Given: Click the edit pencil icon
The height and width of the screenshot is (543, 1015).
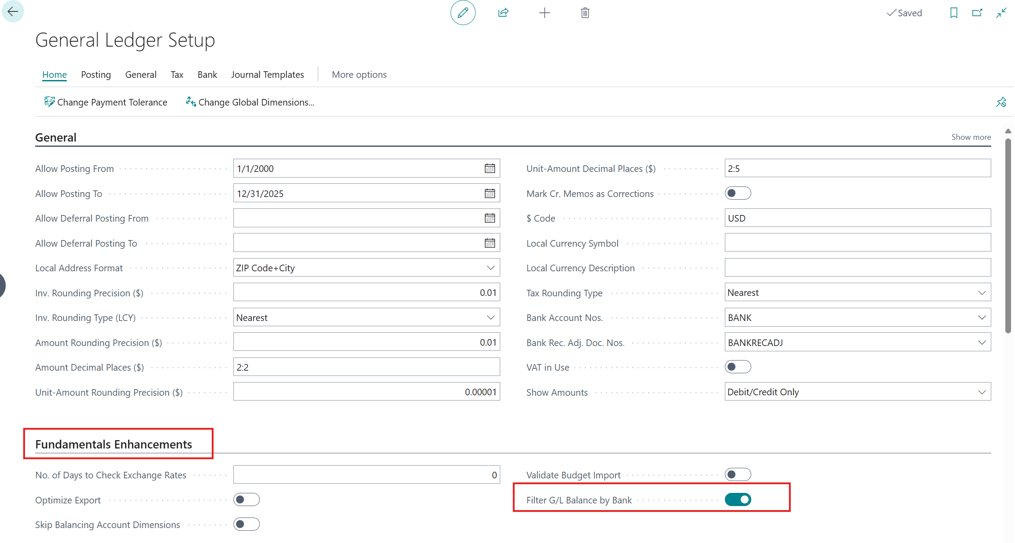Looking at the screenshot, I should pyautogui.click(x=463, y=13).
